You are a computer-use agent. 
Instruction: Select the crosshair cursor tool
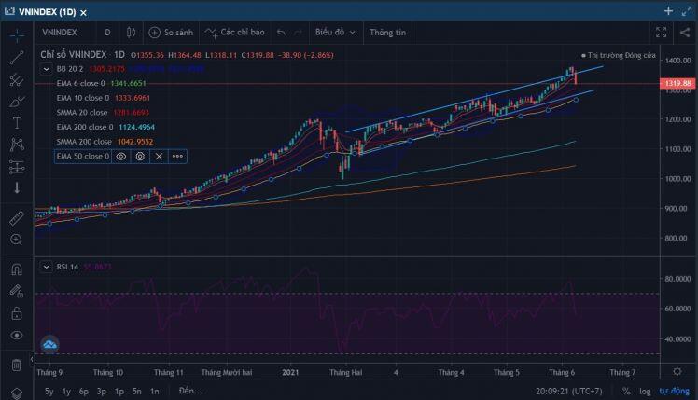click(17, 35)
